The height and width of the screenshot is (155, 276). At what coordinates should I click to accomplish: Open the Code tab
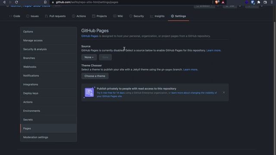pyautogui.click(x=15, y=16)
